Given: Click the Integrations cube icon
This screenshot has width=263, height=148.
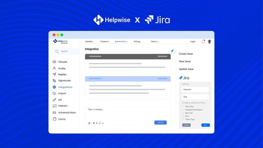Looking at the screenshot, I should pos(54,87).
